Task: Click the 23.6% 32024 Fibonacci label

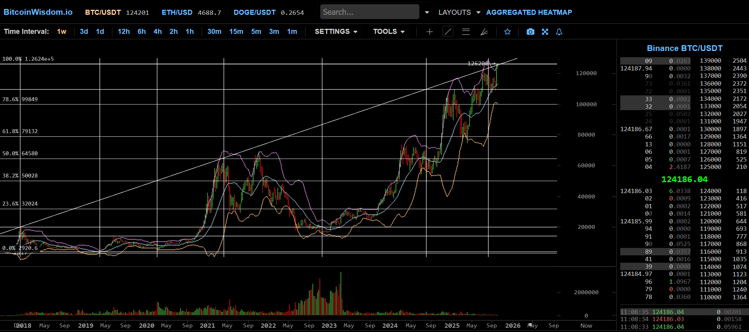Action: [x=20, y=204]
